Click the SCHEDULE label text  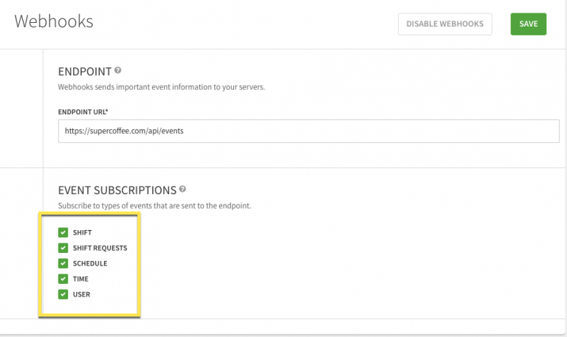[x=90, y=264]
